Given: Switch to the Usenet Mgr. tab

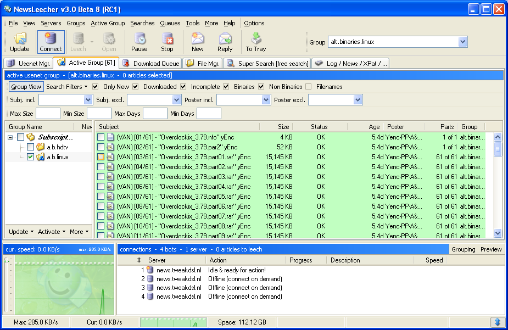Looking at the screenshot, I should pos(29,64).
